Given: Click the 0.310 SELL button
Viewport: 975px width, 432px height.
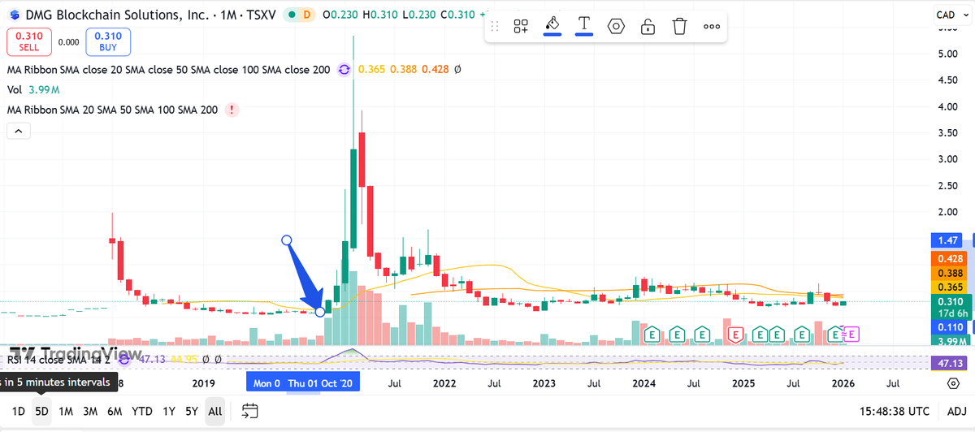Looking at the screenshot, I should (29, 41).
